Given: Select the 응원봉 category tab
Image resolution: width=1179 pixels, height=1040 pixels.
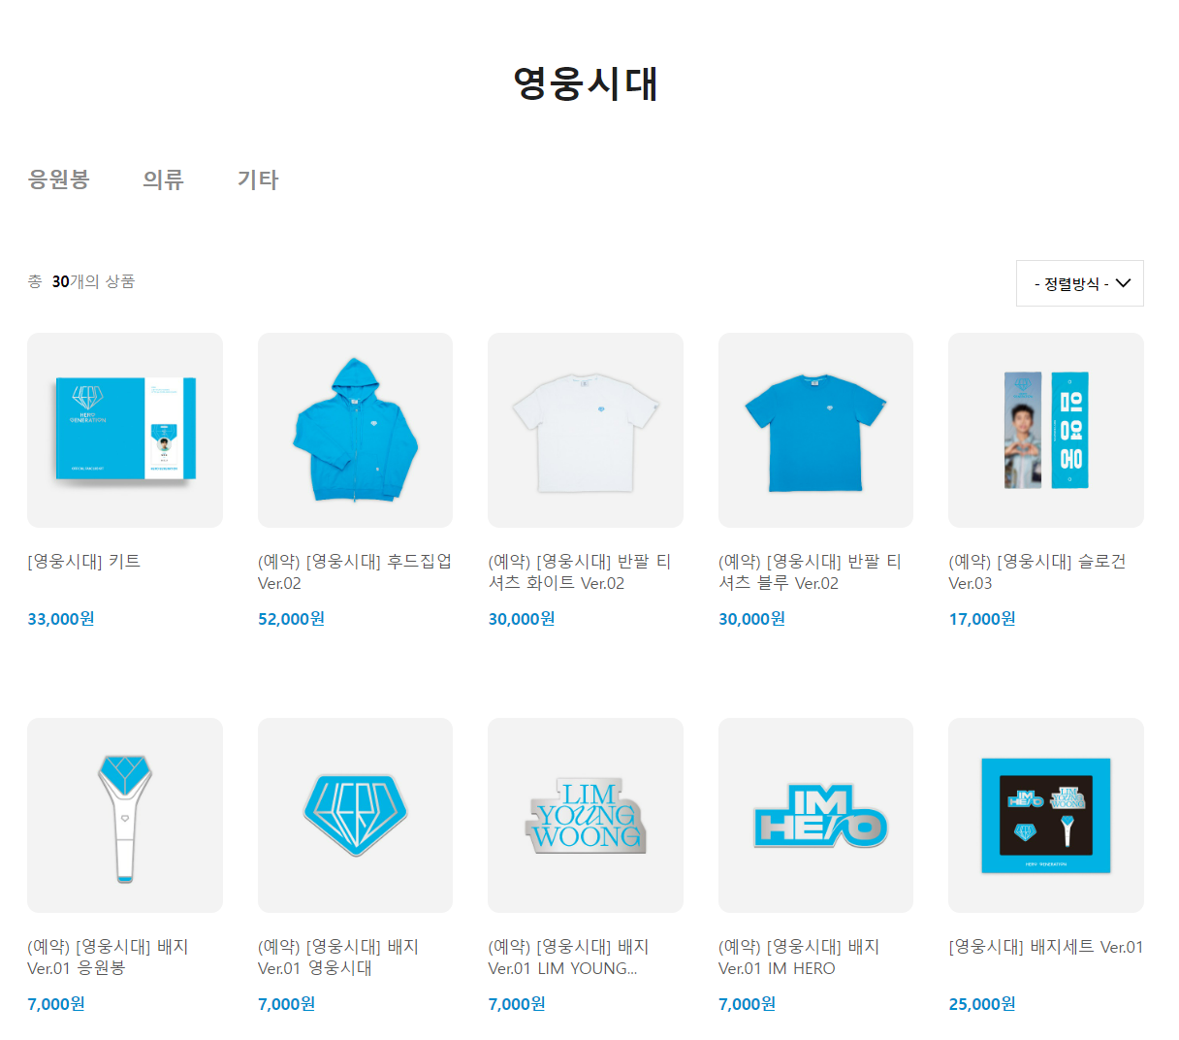Looking at the screenshot, I should tap(59, 179).
